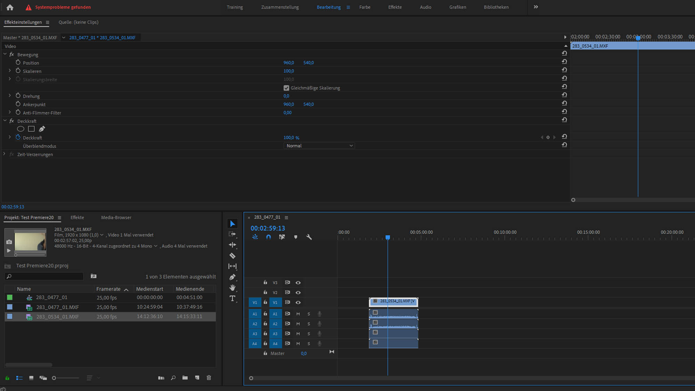Uncheck Gleichmäßige Skalierung checkbox
Viewport: 695px width, 391px height.
tap(286, 88)
